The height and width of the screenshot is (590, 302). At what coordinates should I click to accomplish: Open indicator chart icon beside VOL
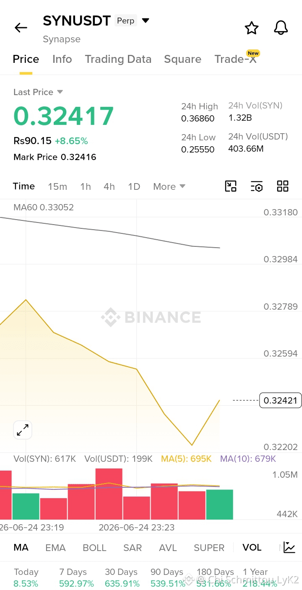pos(289,547)
